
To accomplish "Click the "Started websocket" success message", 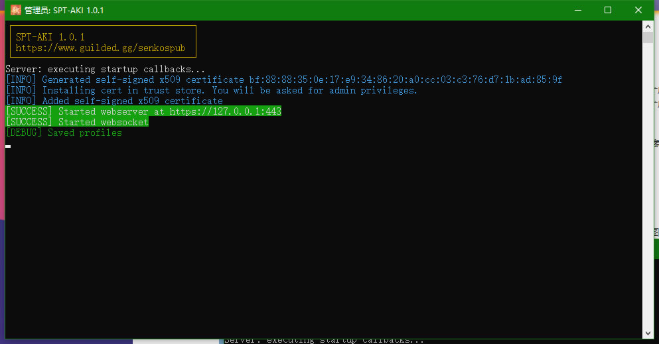I will (x=103, y=123).
